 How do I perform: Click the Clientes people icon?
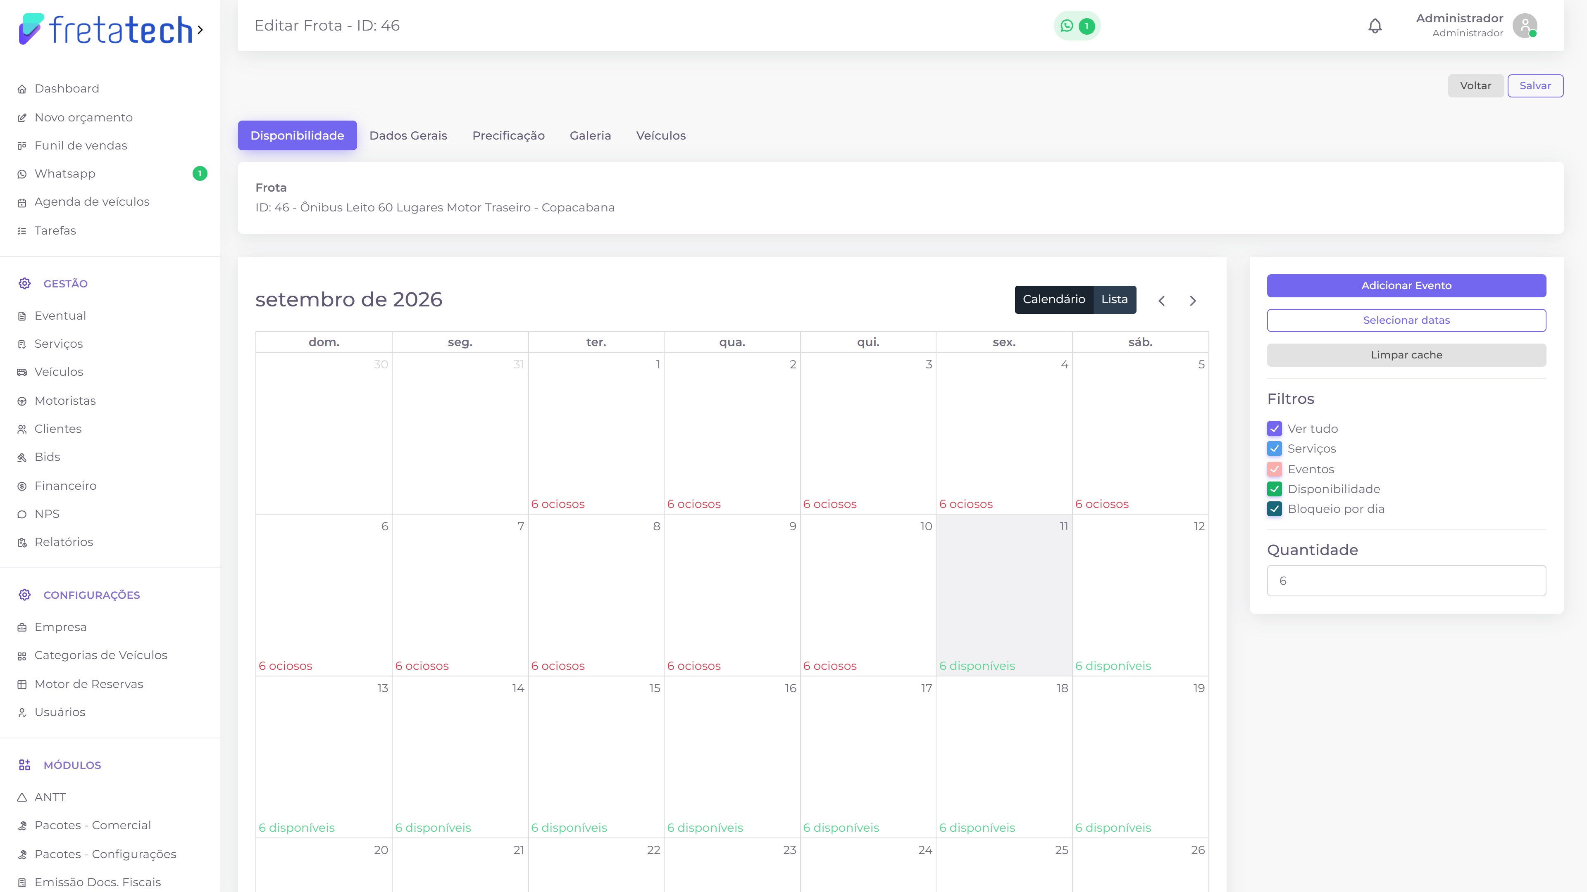click(x=22, y=429)
